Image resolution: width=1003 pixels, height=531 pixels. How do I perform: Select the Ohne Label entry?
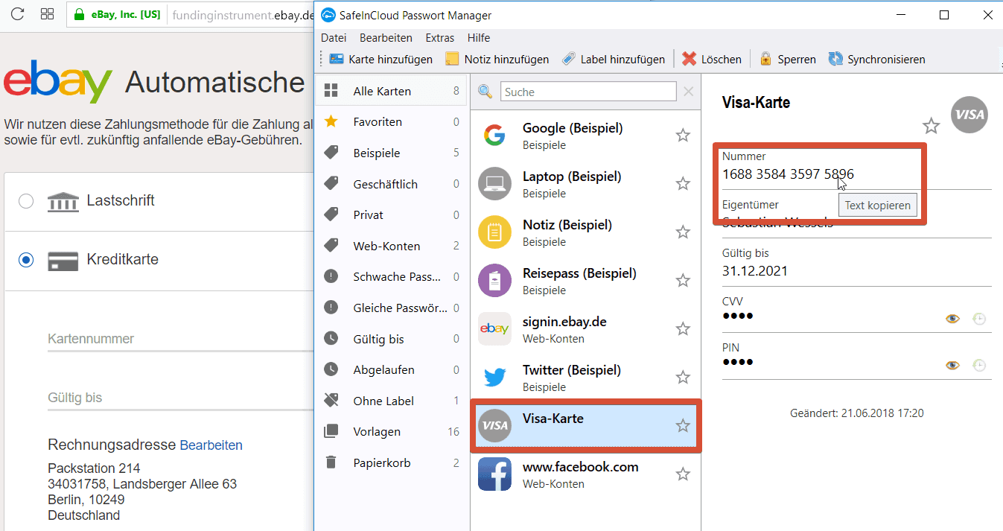pos(392,401)
